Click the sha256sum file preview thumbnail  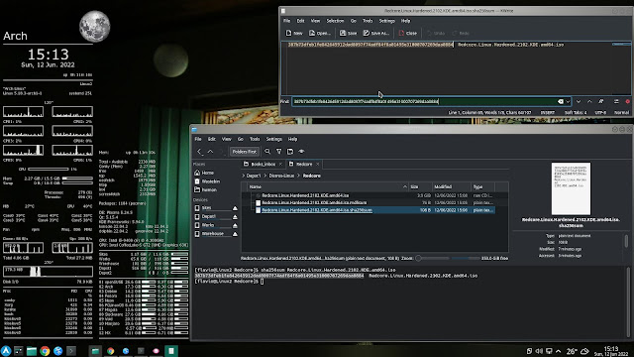coord(571,188)
